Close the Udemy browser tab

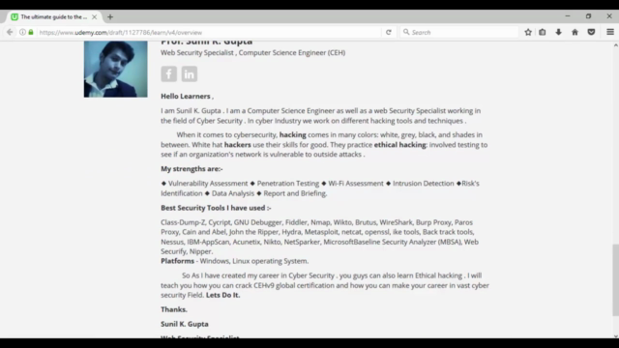point(95,17)
